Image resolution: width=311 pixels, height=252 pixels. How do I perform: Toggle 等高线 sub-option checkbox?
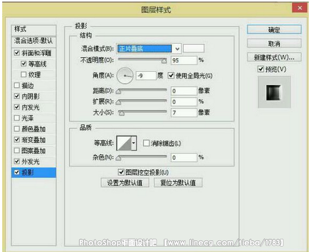coord(24,64)
